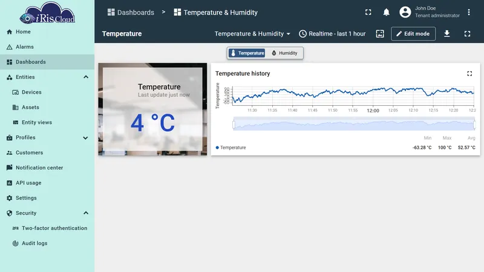The width and height of the screenshot is (484, 272).
Task: Click the dashboard image settings icon
Action: 380,34
